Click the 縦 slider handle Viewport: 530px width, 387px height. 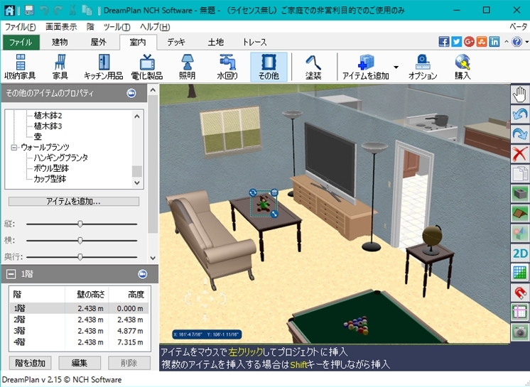80,224
